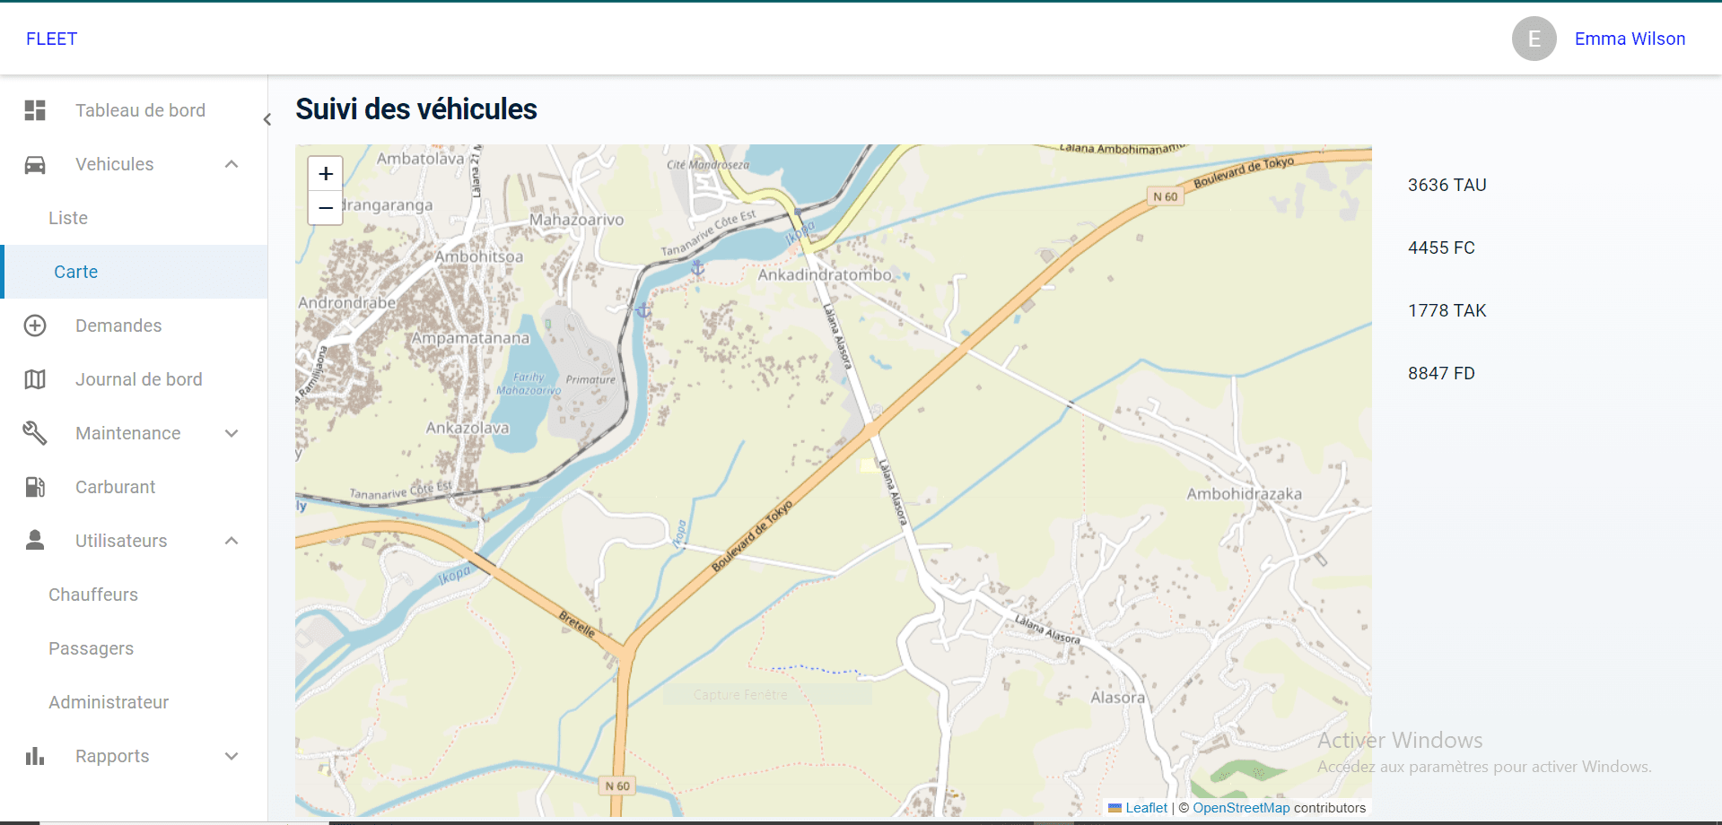Click the user avatar with letter E

tap(1534, 39)
